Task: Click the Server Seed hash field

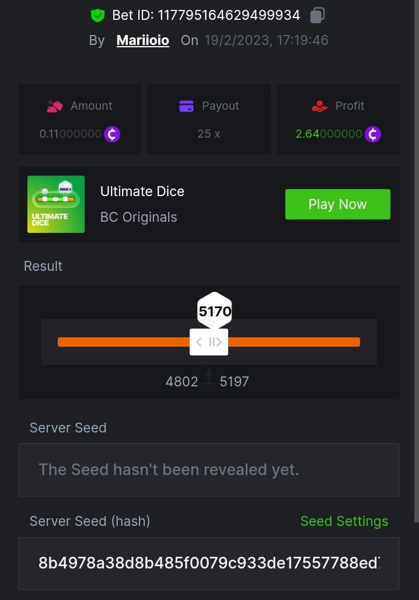Action: click(208, 563)
